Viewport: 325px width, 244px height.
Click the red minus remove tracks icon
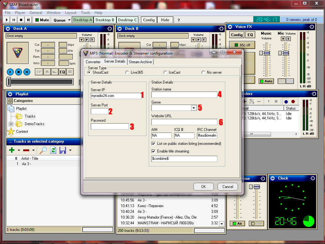[x=27, y=150]
